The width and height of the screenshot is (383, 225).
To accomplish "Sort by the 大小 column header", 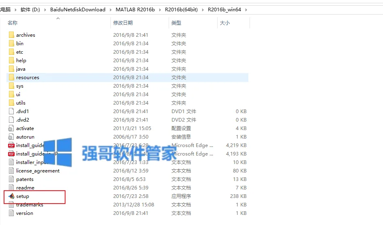I will coord(225,23).
